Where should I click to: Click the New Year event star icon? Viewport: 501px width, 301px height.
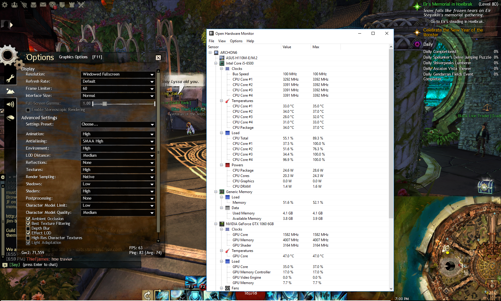[x=417, y=32]
